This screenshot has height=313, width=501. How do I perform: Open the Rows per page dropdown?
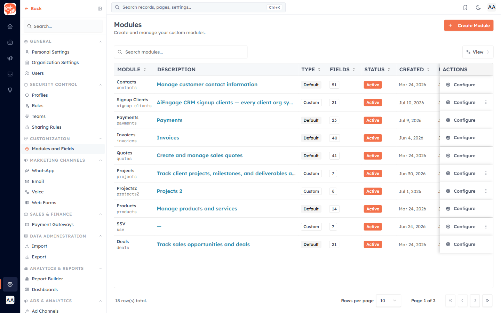coord(388,300)
